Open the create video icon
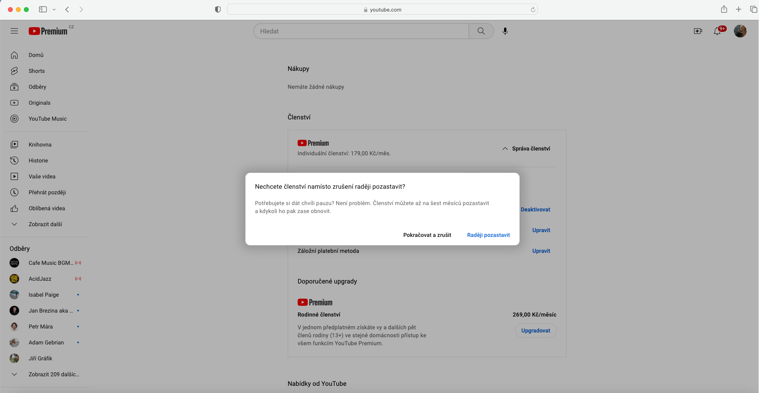 [x=698, y=31]
